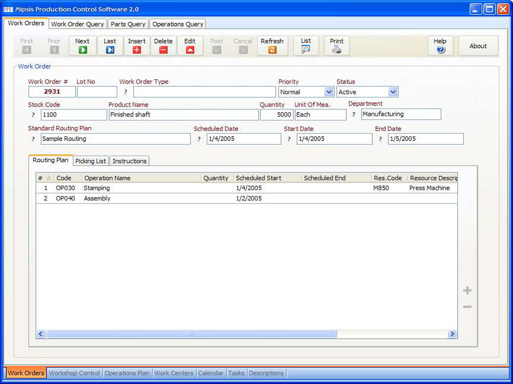Delete the current work order
Screen dimensions: 513x384
click(163, 46)
